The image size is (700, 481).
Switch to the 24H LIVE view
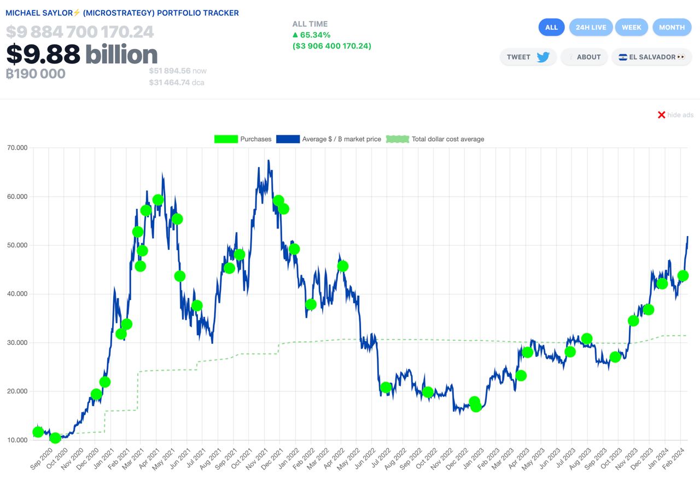coord(591,27)
